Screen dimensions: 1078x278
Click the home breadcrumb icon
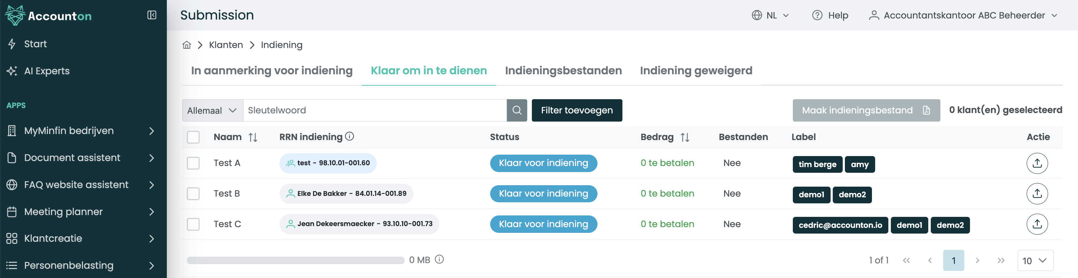pyautogui.click(x=187, y=45)
